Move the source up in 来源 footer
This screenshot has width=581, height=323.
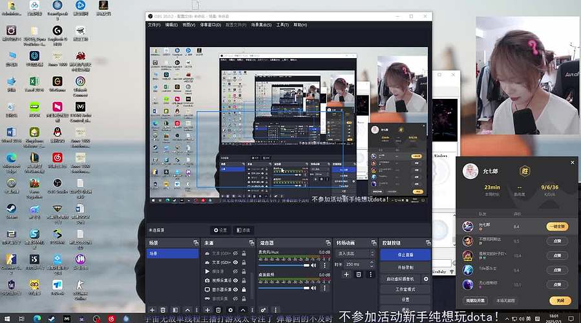tap(243, 310)
